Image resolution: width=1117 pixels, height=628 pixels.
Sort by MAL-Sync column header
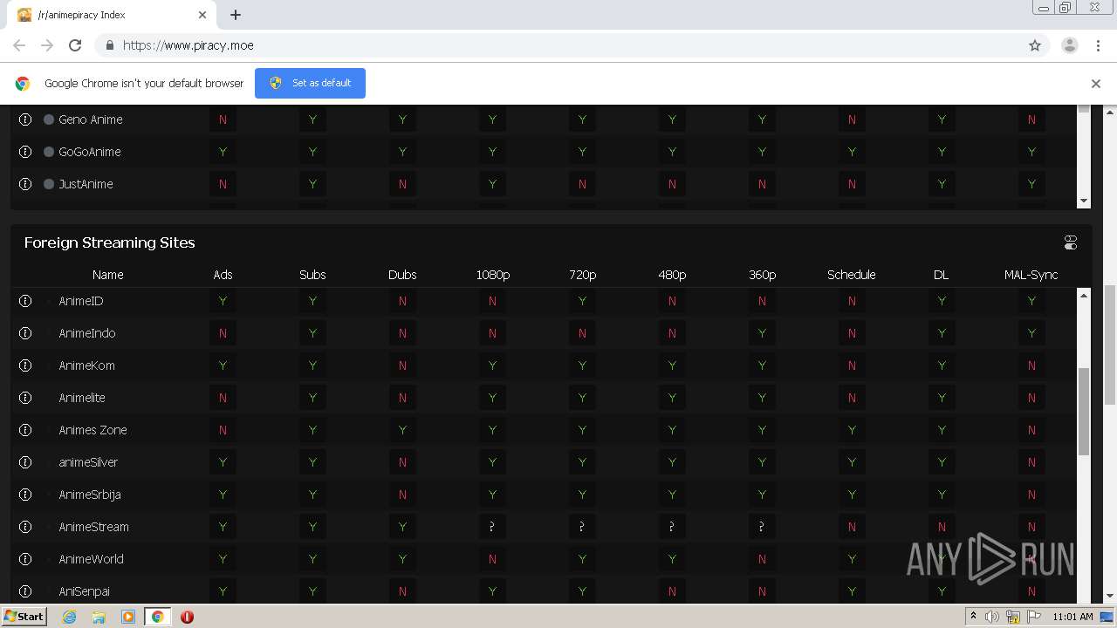coord(1031,275)
